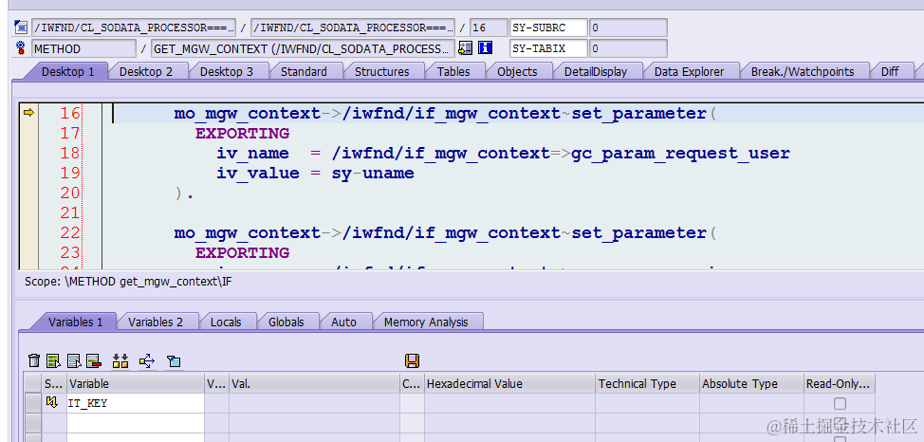This screenshot has width=924, height=442.
Task: Open the Standard tab
Action: (x=304, y=71)
